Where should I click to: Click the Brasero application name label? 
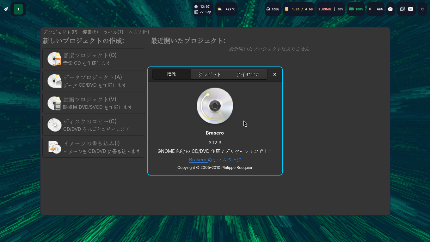pos(215,133)
